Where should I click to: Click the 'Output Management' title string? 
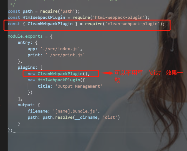tap(79, 86)
